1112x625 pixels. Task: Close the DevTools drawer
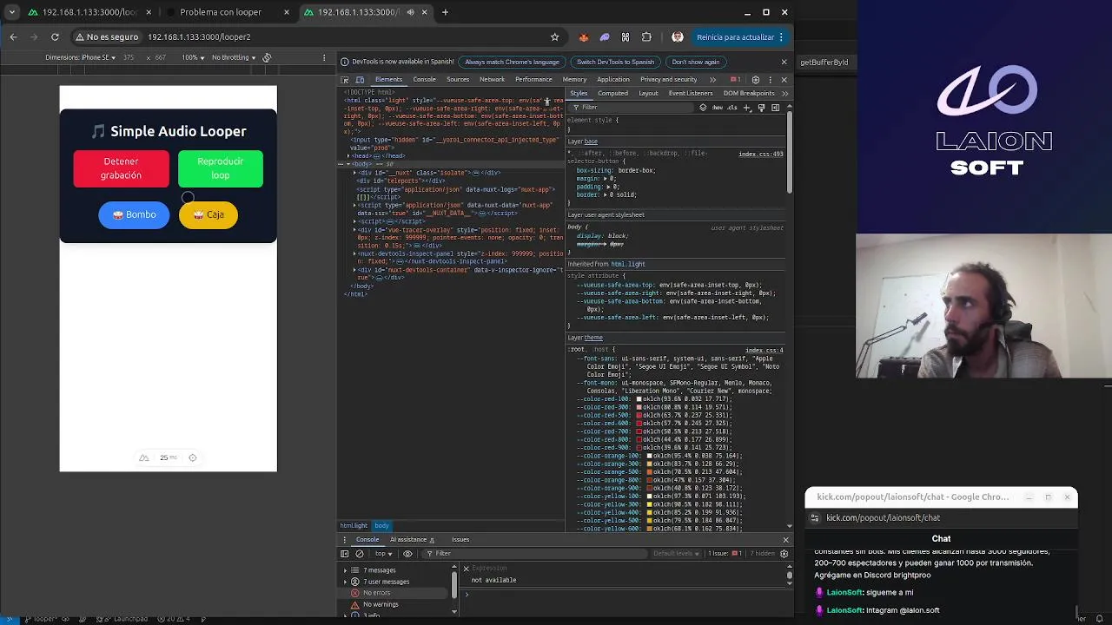[x=785, y=539]
